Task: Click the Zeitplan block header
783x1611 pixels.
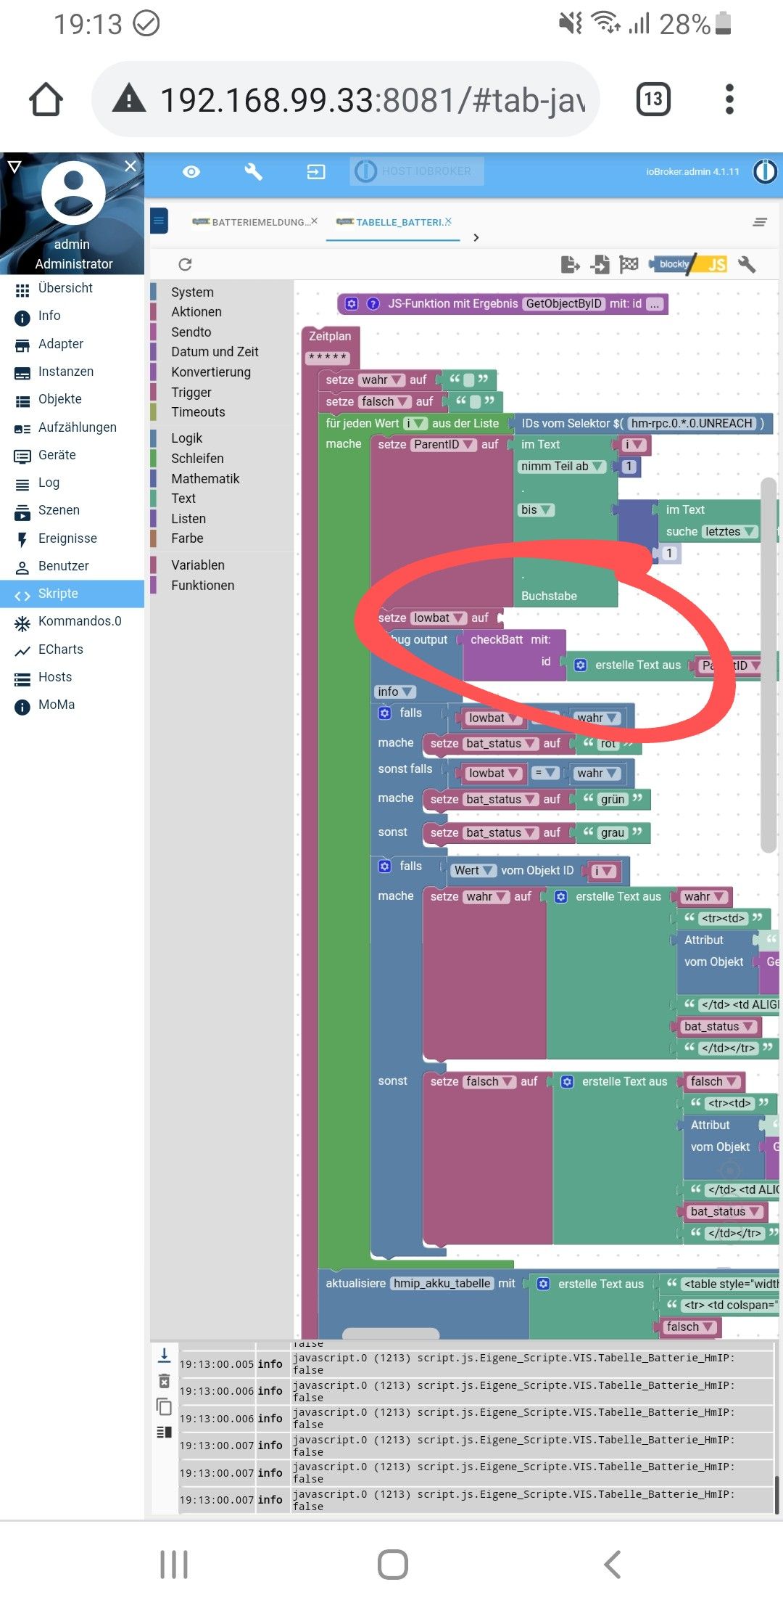Action: 330,336
